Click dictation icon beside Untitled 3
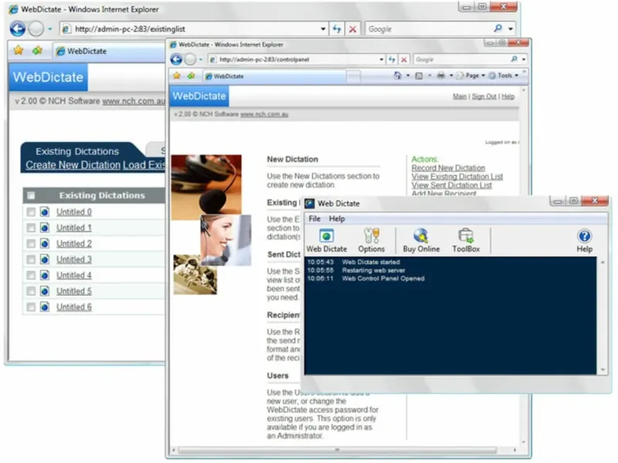 (45, 259)
